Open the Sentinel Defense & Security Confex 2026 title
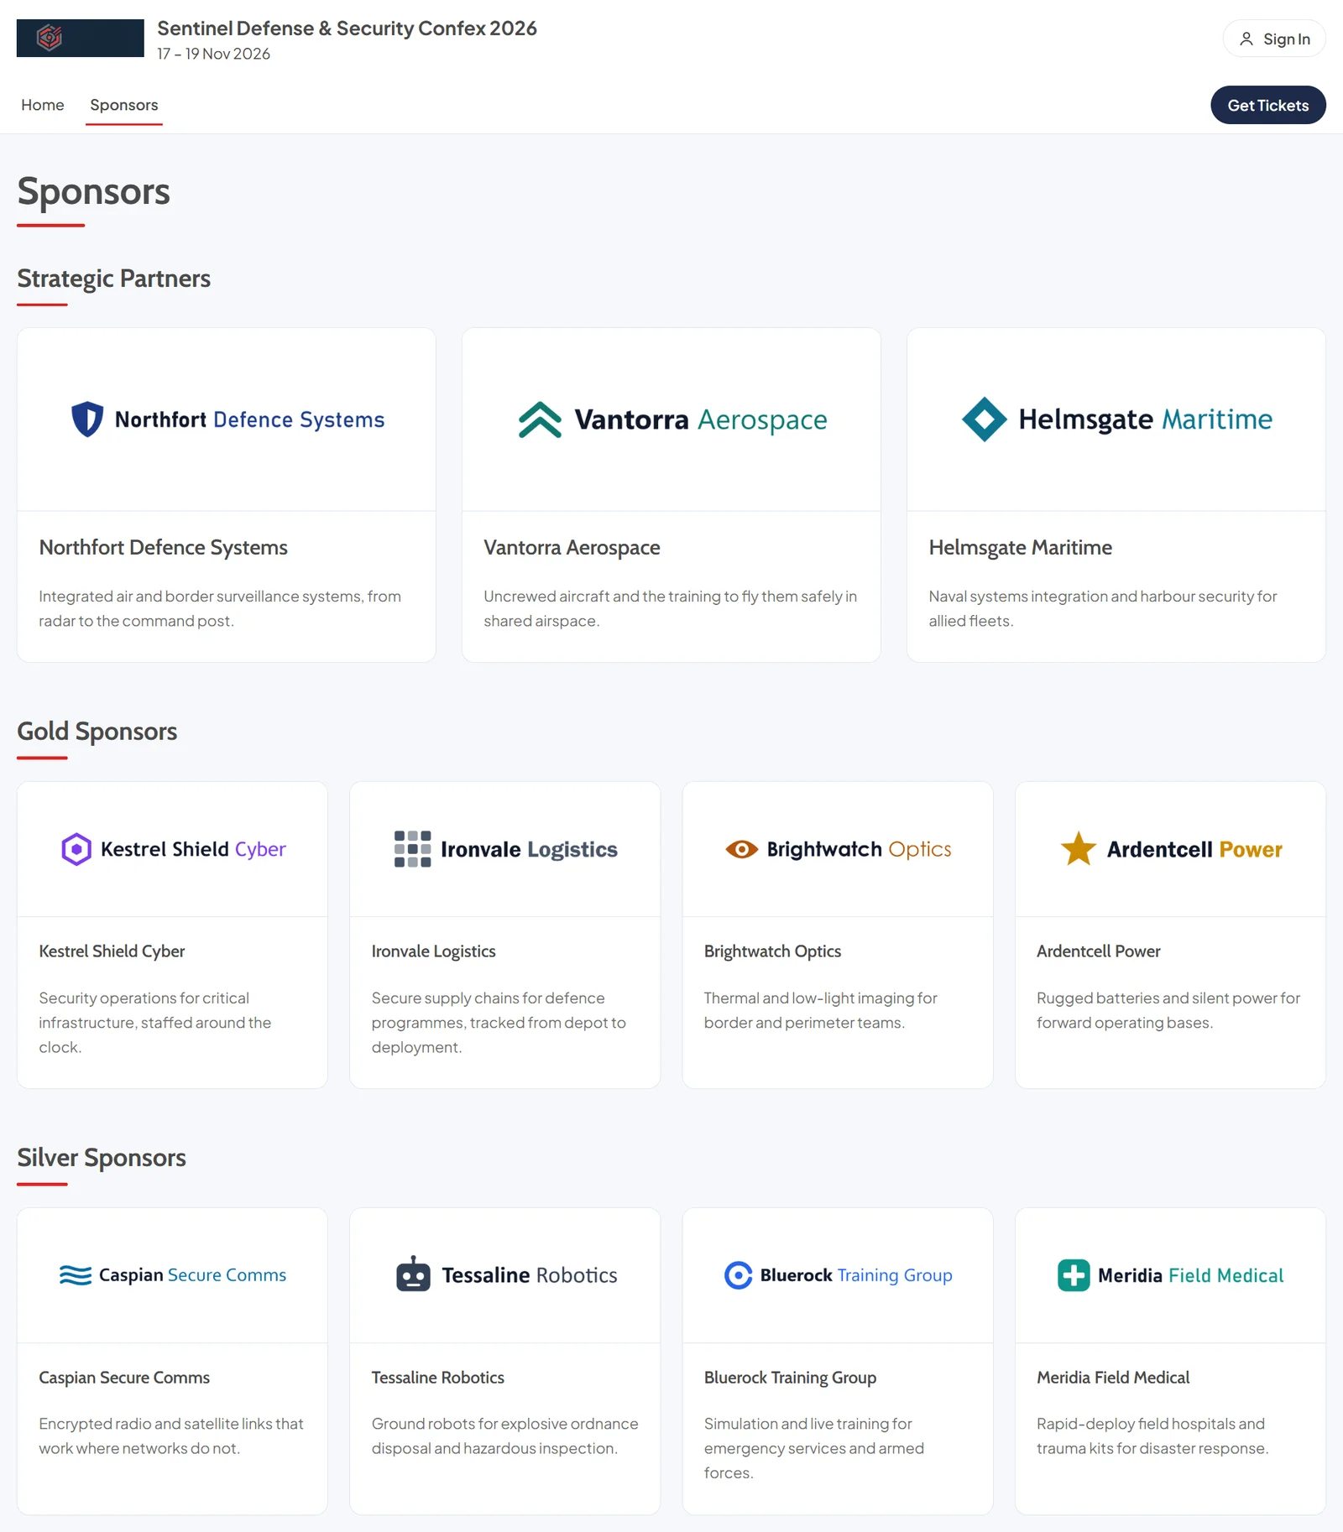Viewport: 1343px width, 1532px height. (347, 29)
